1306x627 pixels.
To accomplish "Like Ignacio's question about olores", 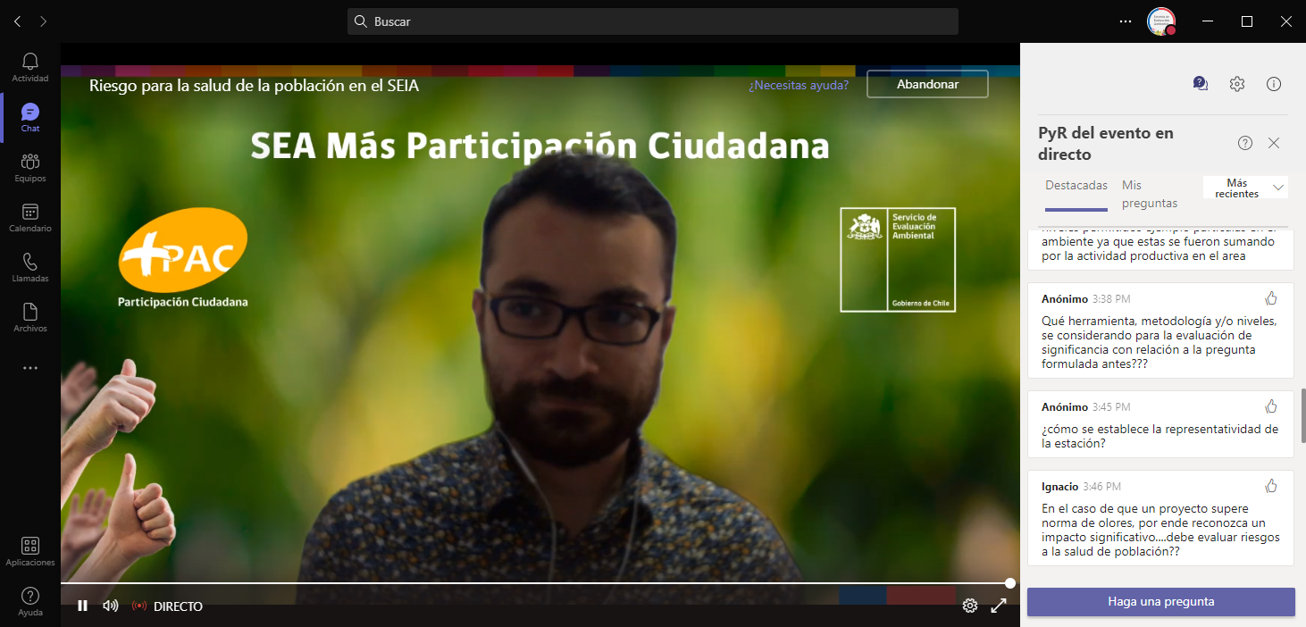I will pos(1271,486).
